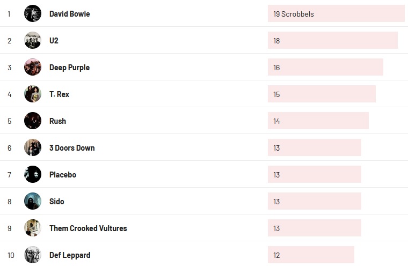Image resolution: width=408 pixels, height=267 pixels.
Task: Select Sido's avatar thumbnail
Action: point(33,201)
